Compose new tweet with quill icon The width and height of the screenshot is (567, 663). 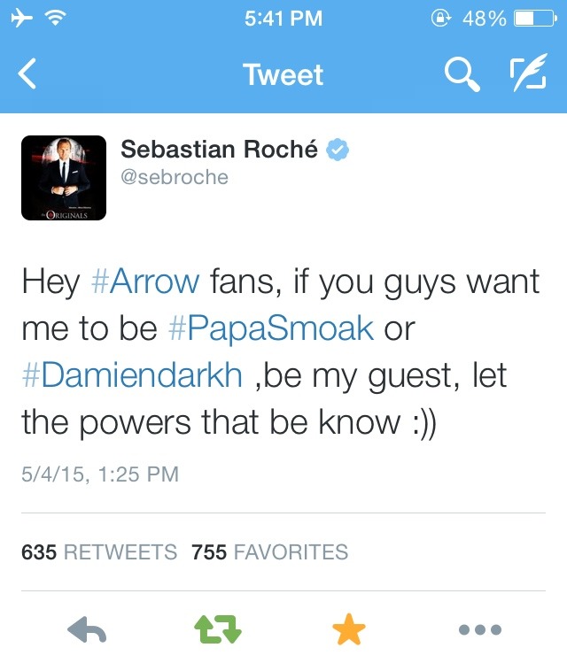(529, 73)
